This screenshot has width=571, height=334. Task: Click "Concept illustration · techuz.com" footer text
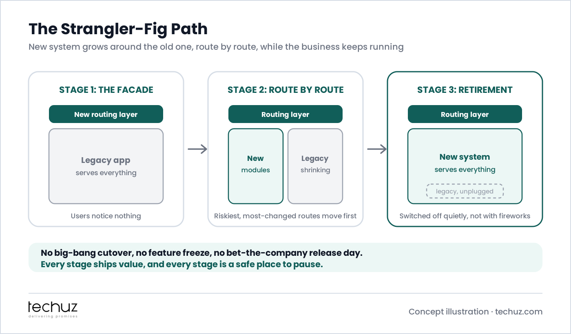(x=476, y=312)
